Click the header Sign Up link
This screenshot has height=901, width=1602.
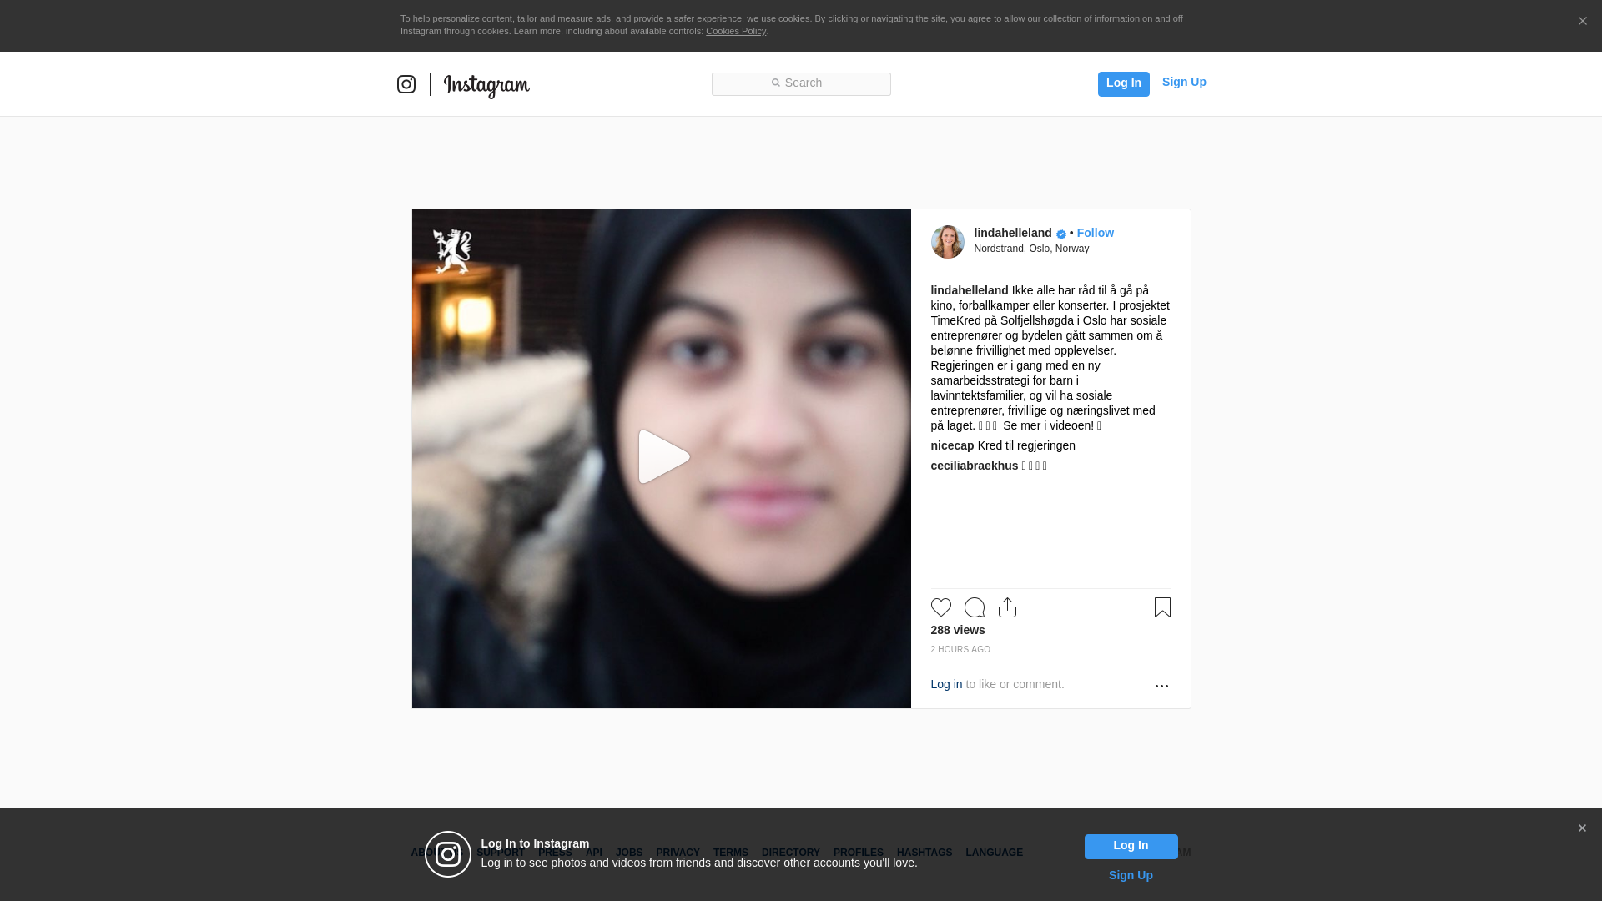1184,82
